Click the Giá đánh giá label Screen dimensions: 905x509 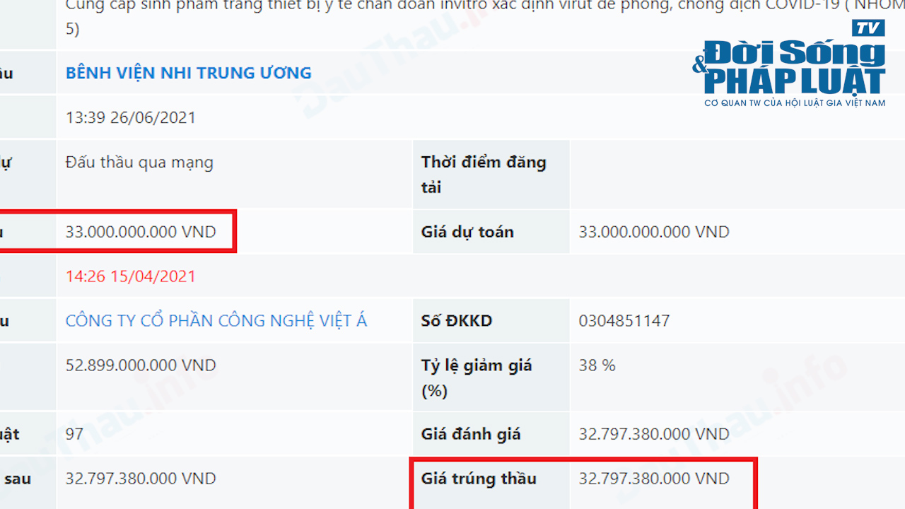(471, 433)
